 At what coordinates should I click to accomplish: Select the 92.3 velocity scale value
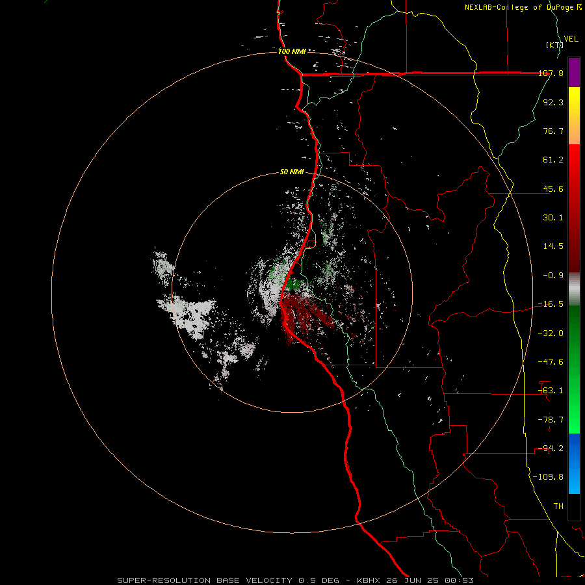coord(553,102)
